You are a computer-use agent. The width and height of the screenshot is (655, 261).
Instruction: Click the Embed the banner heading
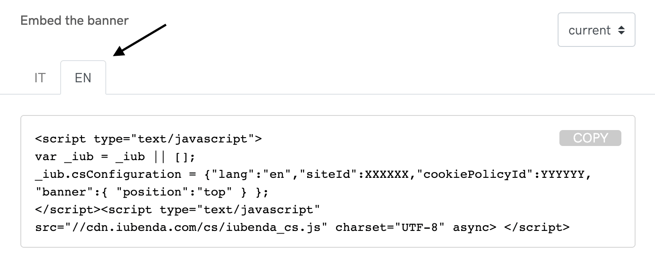(x=74, y=20)
